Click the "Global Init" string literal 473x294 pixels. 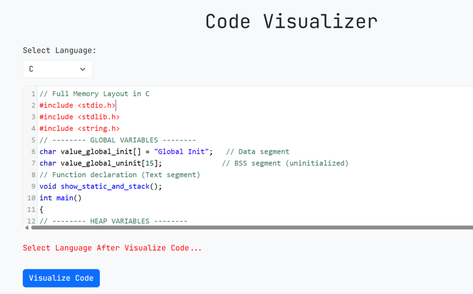pyautogui.click(x=184, y=151)
